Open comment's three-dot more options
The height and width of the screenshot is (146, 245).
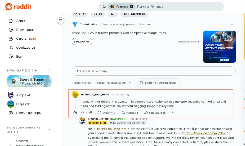[173, 113]
